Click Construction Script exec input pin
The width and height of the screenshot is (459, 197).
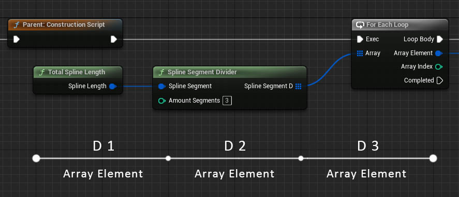coord(17,39)
